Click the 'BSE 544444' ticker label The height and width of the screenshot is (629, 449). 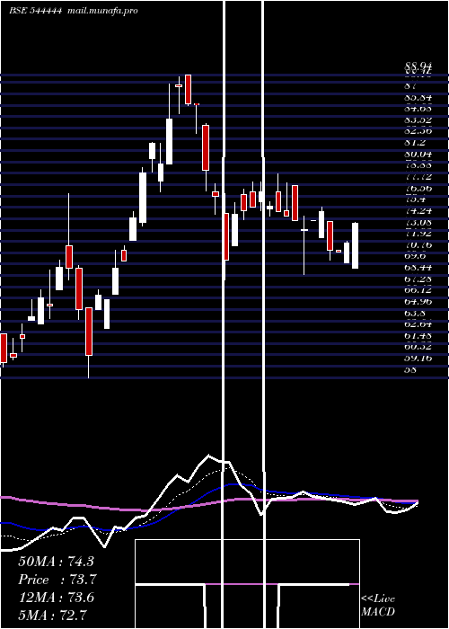point(35,11)
